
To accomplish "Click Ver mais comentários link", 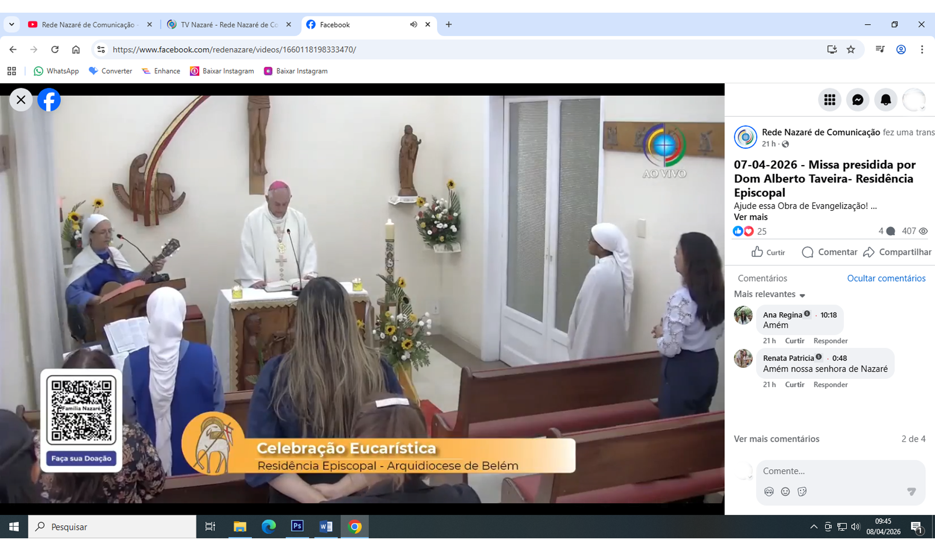I will click(x=776, y=439).
